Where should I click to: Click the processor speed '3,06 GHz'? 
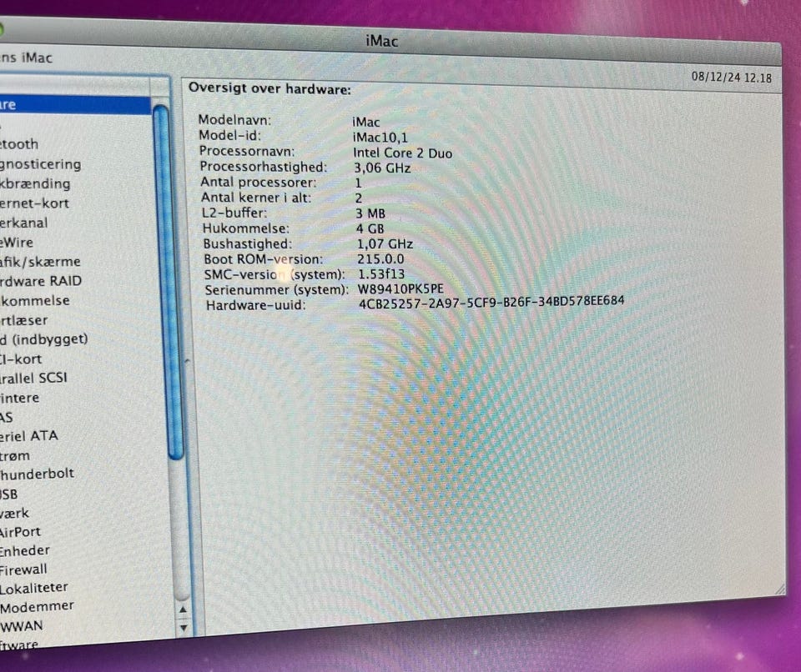point(382,168)
